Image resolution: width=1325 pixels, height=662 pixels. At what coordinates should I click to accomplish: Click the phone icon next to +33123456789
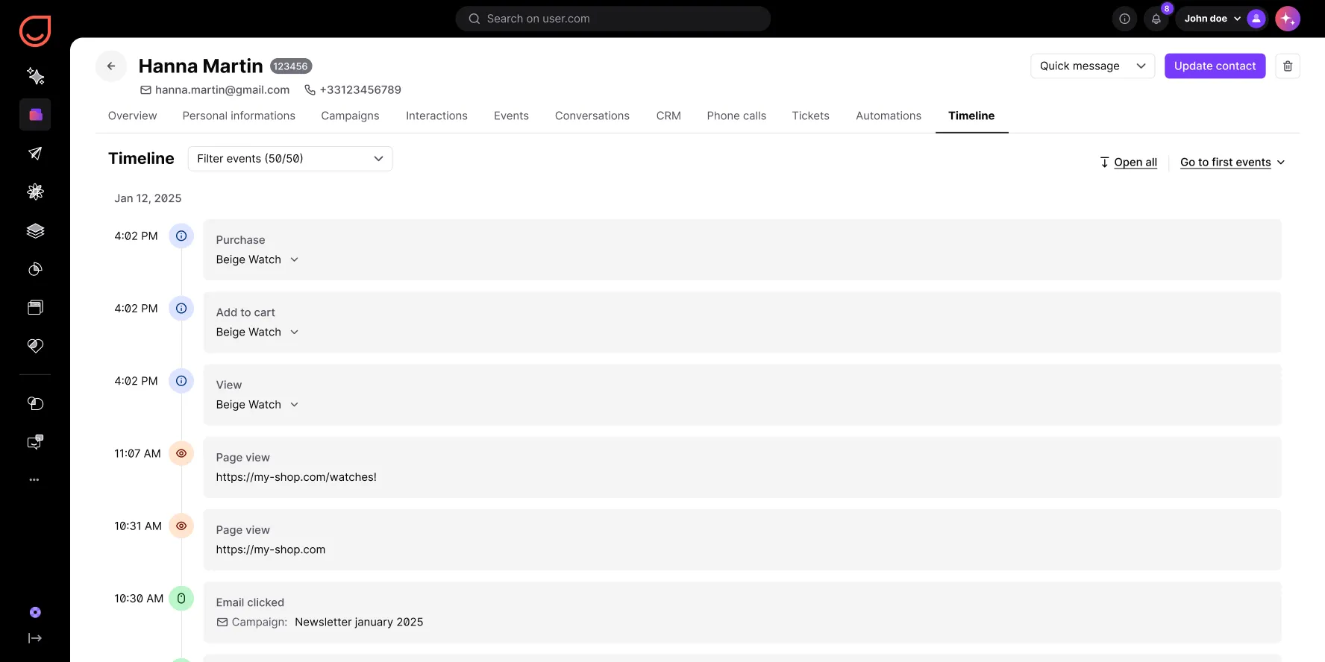pos(310,90)
